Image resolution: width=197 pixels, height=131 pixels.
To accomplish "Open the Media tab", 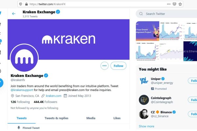I will 91,118.
